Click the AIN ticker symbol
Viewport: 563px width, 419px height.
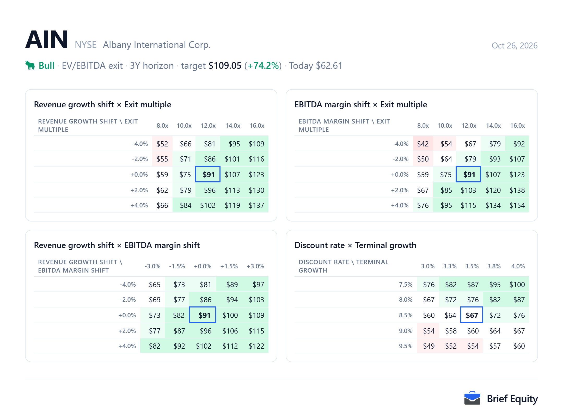[x=47, y=40]
